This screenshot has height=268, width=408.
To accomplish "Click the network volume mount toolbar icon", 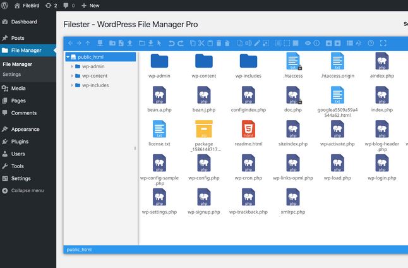I will [100, 43].
